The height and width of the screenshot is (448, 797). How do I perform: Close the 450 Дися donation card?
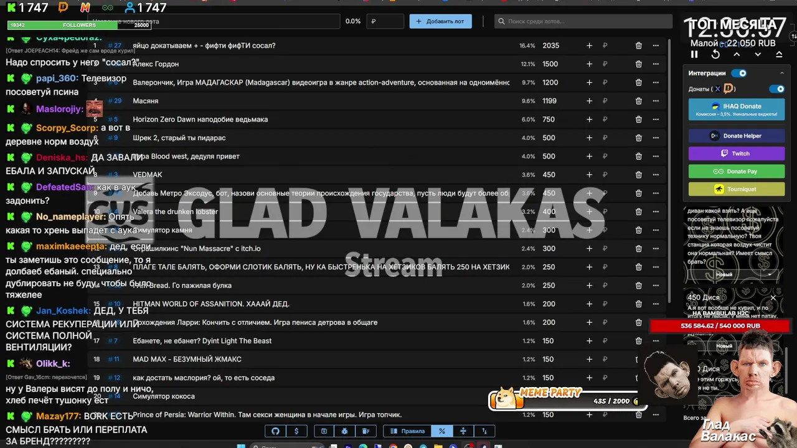click(x=773, y=297)
